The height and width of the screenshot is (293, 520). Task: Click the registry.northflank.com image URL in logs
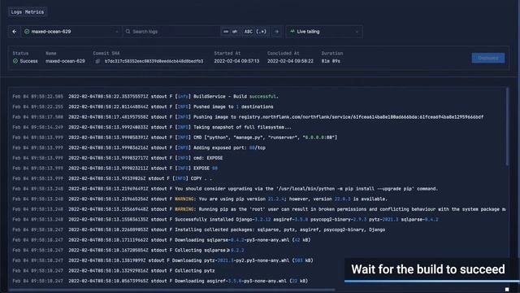[361, 117]
